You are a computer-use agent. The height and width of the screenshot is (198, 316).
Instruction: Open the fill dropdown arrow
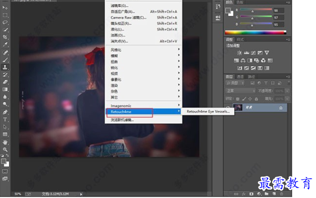[287, 99]
